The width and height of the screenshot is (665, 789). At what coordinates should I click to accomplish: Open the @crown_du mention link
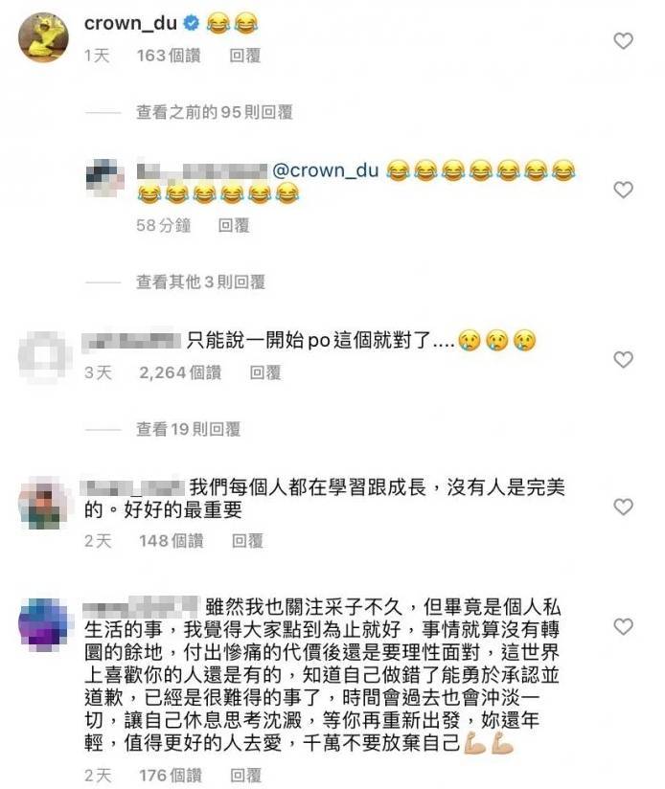click(x=325, y=170)
